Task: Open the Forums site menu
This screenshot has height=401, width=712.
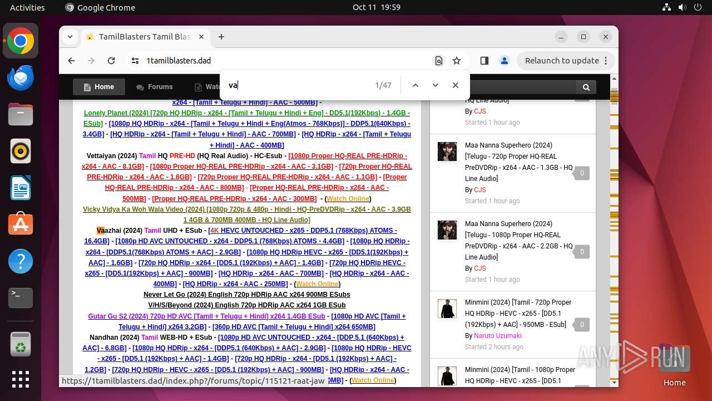Action: coord(154,87)
